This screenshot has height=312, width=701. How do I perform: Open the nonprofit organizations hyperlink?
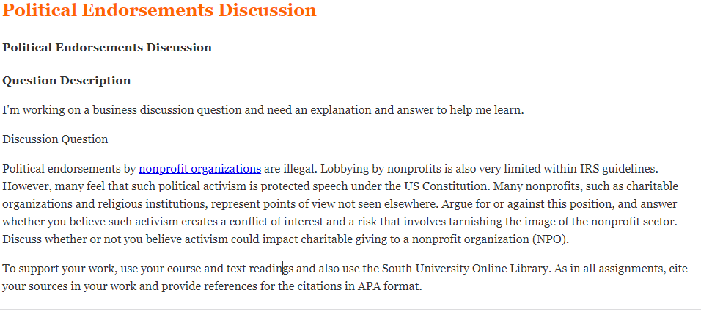[x=199, y=167]
